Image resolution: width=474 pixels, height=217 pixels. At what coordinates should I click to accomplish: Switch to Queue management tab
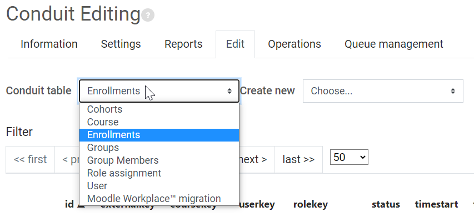(x=394, y=44)
